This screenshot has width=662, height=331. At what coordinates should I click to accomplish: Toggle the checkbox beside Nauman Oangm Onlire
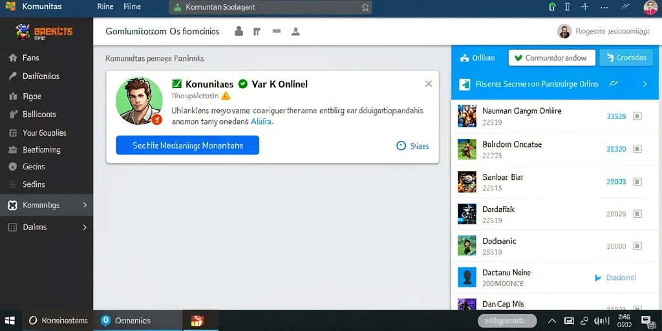(637, 116)
